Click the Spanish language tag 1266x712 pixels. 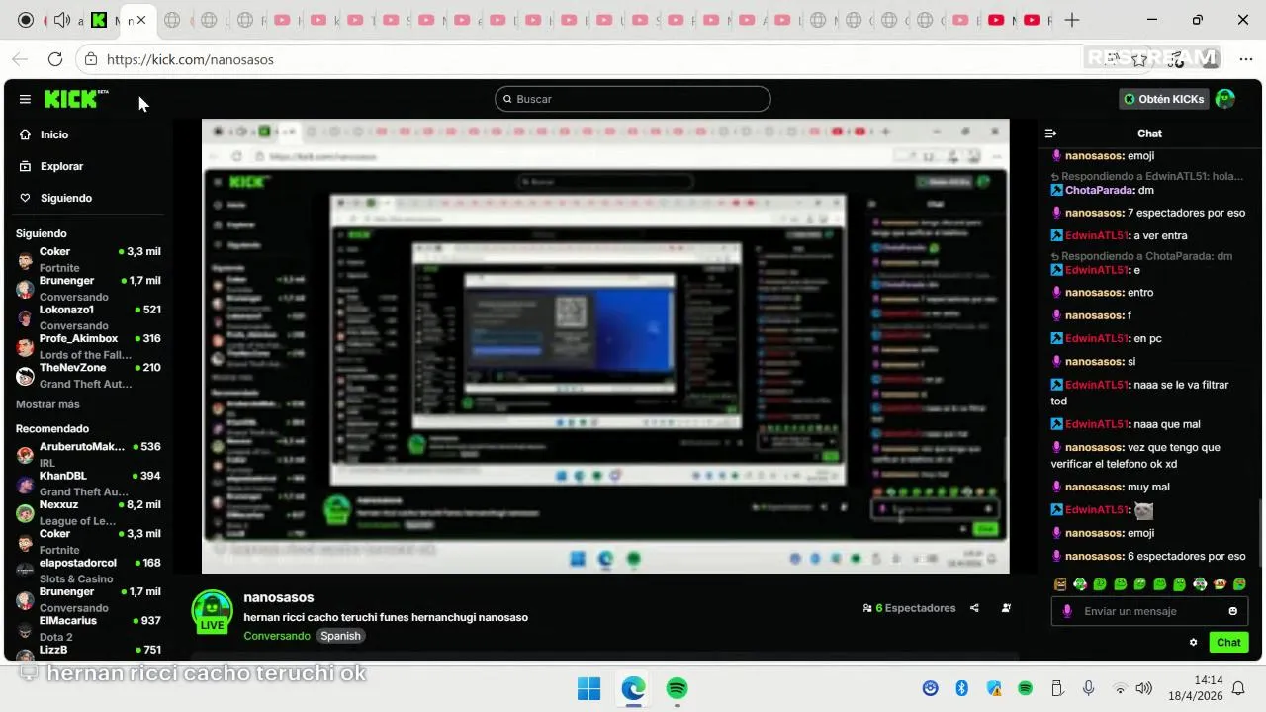point(341,636)
